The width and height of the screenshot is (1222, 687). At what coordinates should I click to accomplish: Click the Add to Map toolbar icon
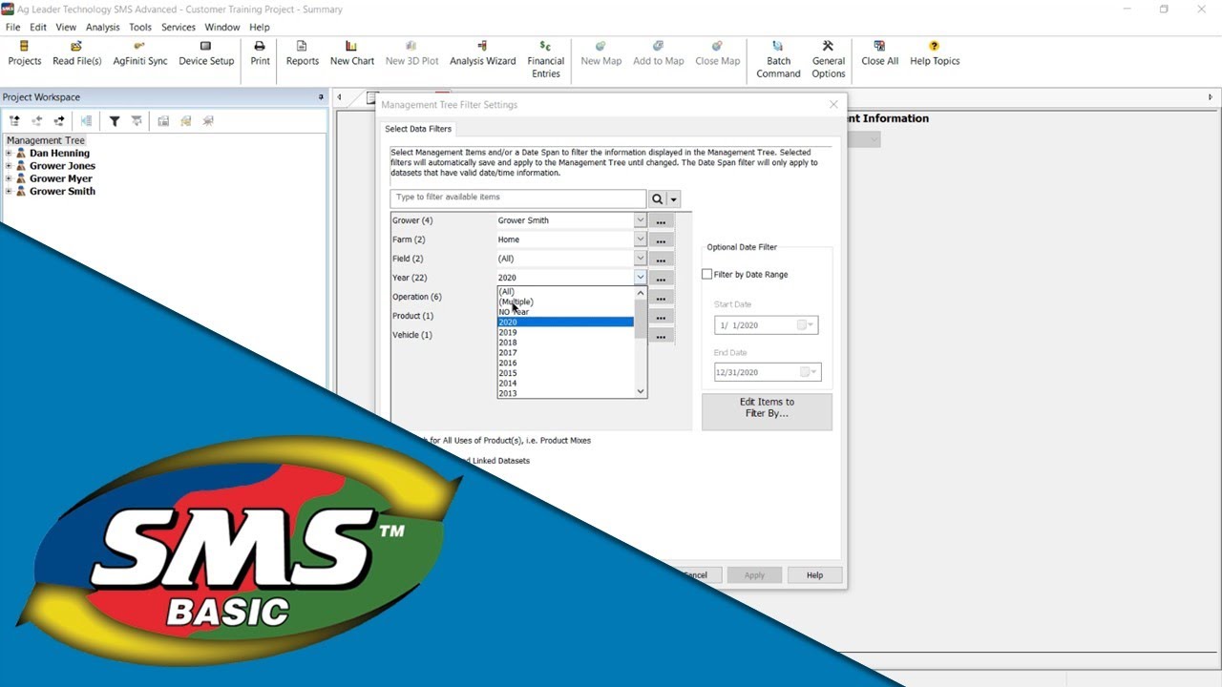(x=658, y=53)
